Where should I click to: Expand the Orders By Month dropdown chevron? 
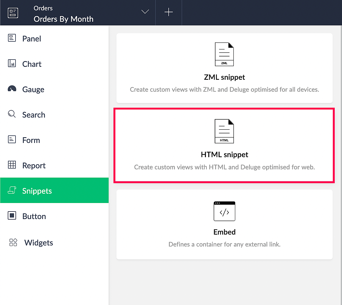145,12
